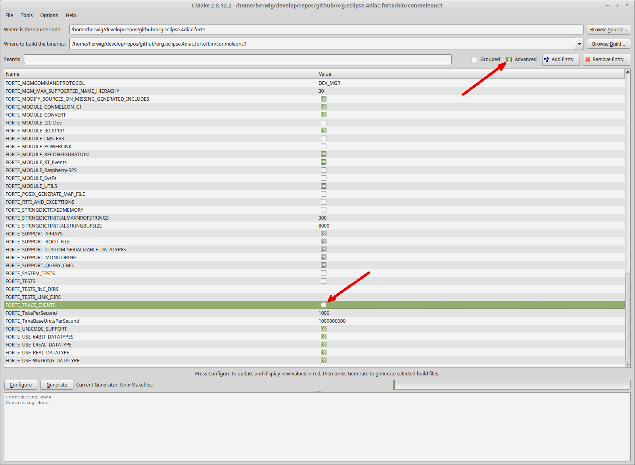The image size is (635, 465).
Task: Open the Tools menu
Action: click(x=27, y=15)
